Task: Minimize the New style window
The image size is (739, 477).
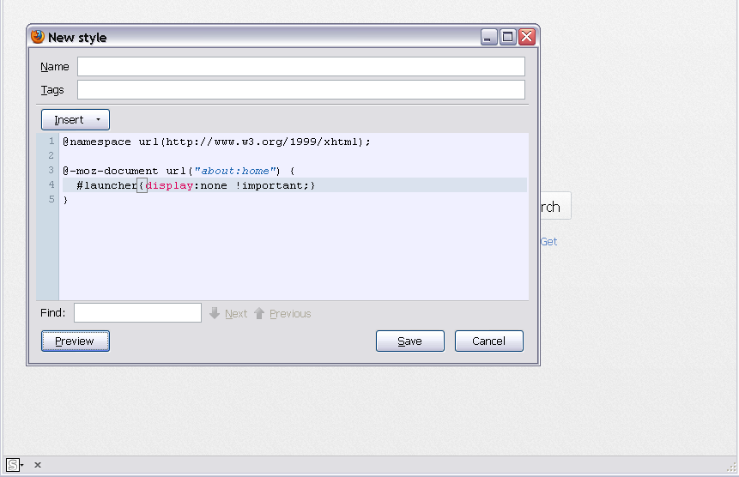Action: point(488,37)
